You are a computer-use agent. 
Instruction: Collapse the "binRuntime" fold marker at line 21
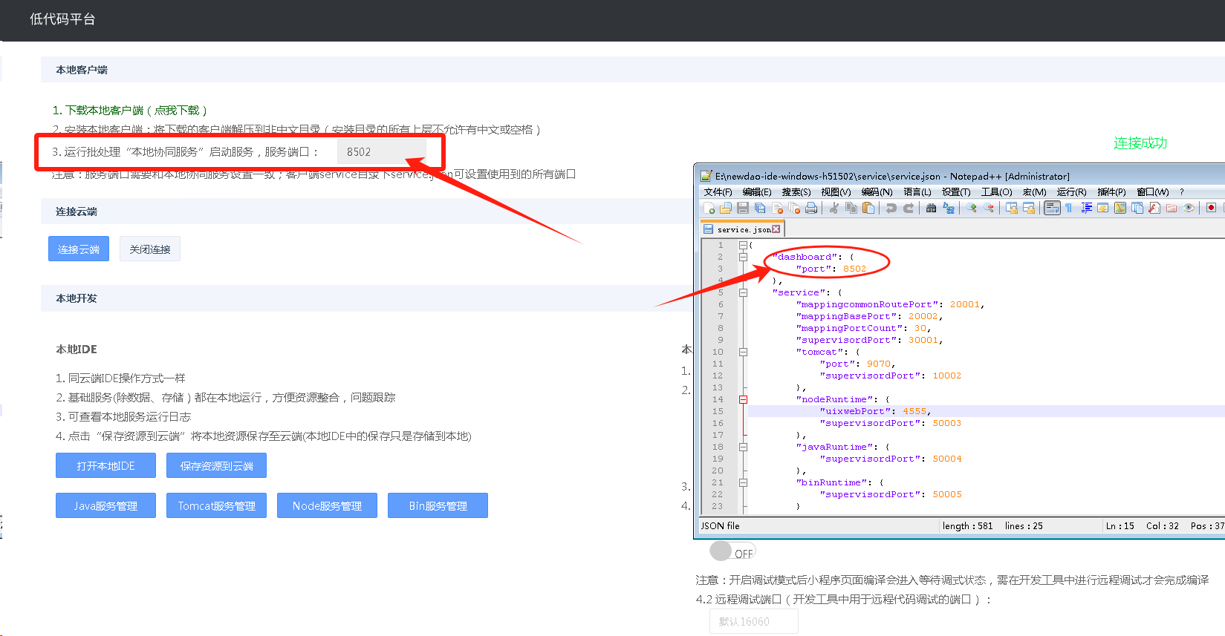pyautogui.click(x=743, y=482)
